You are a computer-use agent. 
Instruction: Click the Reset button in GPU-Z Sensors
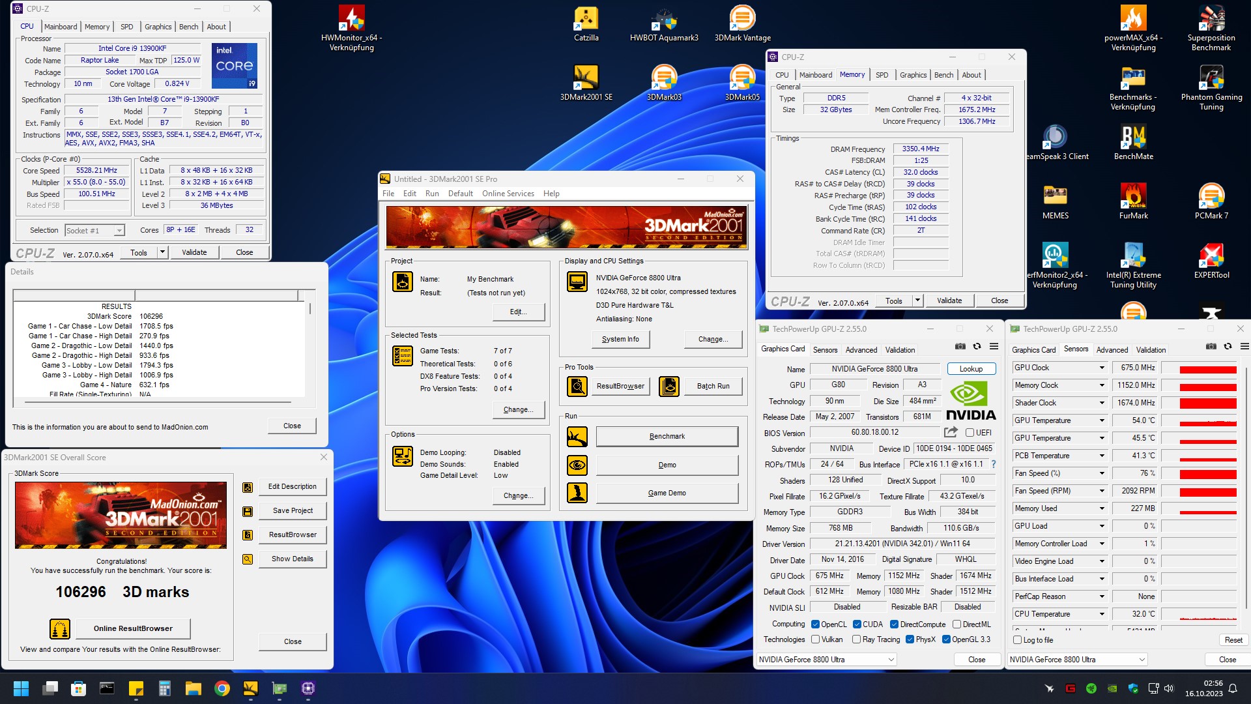(1233, 640)
